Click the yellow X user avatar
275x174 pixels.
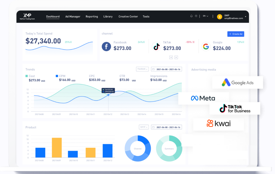point(220,17)
